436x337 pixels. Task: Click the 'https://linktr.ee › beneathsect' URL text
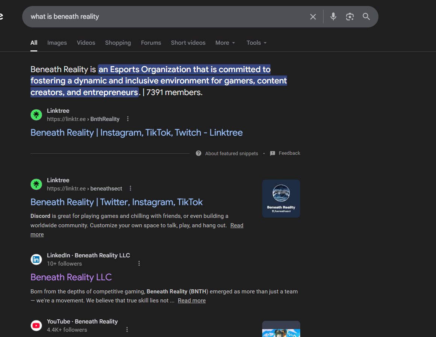pyautogui.click(x=85, y=189)
